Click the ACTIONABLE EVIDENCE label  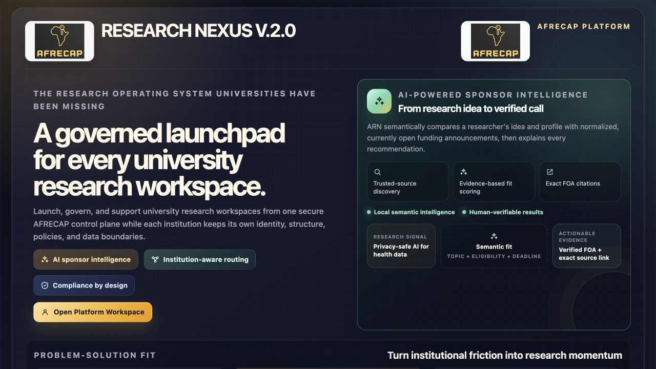point(577,237)
